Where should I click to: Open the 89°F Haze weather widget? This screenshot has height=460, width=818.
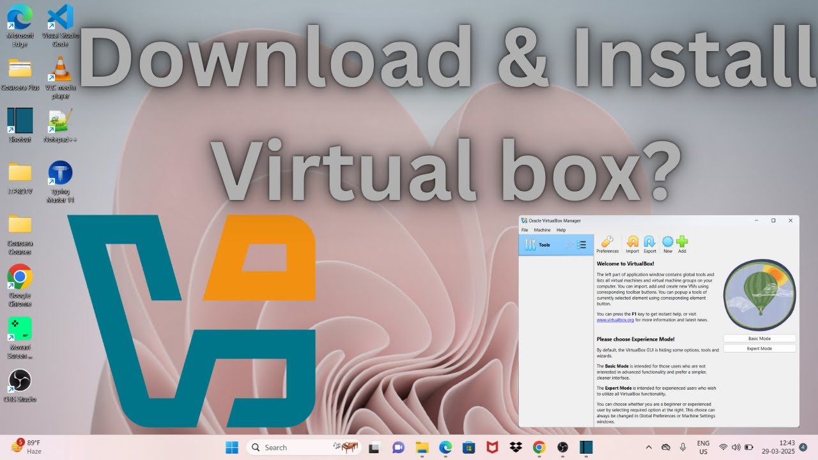[26, 447]
